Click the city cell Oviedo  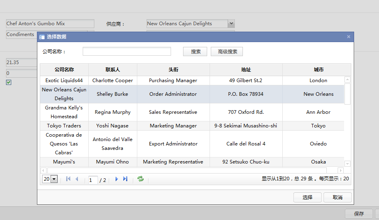click(x=313, y=144)
